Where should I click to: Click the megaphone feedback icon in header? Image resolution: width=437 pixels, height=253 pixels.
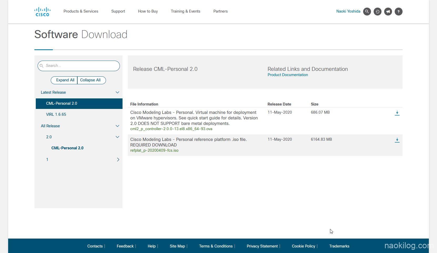tap(388, 12)
